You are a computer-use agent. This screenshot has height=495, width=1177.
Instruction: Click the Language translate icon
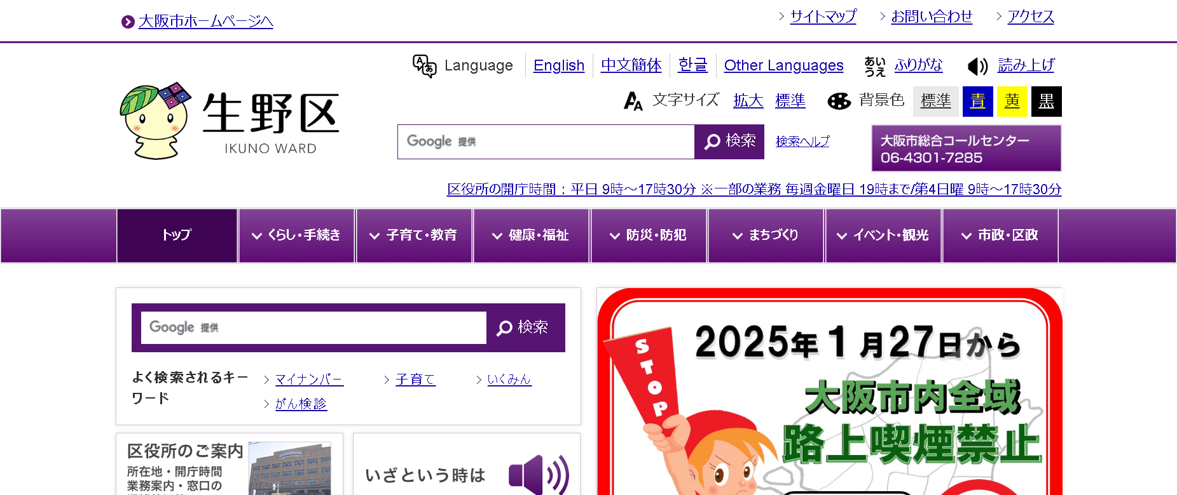pyautogui.click(x=424, y=66)
